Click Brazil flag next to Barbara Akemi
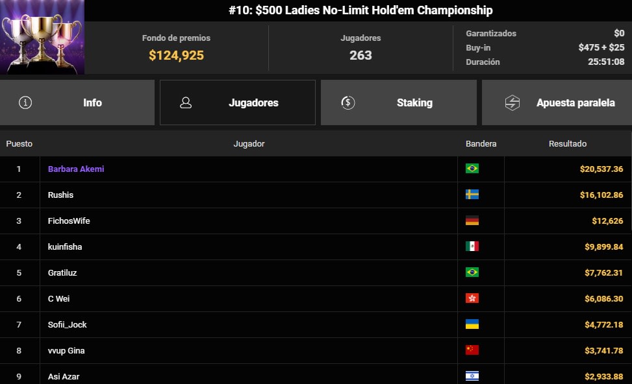 coord(474,169)
